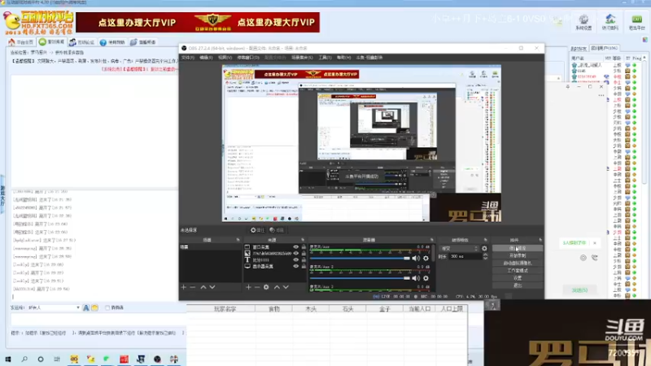Click chat message input field
Screen dimensions: 651x366
coord(98,320)
